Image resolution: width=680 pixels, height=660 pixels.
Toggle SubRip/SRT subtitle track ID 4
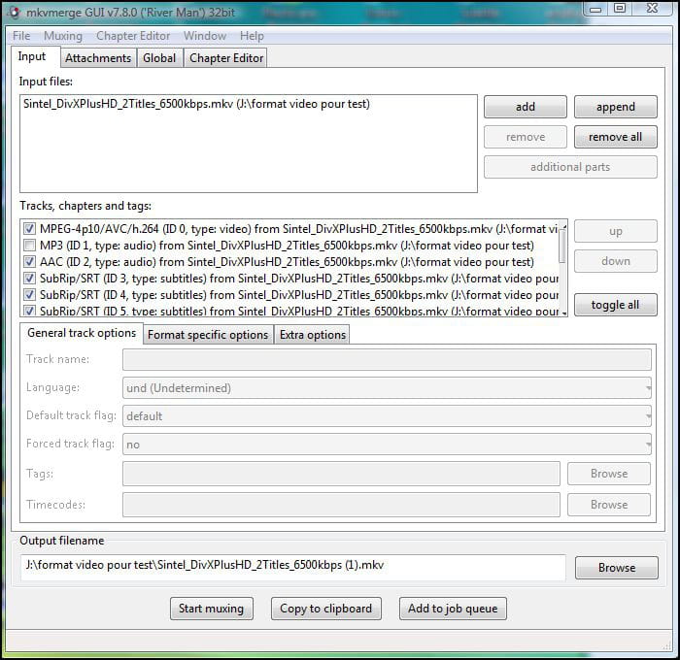29,295
